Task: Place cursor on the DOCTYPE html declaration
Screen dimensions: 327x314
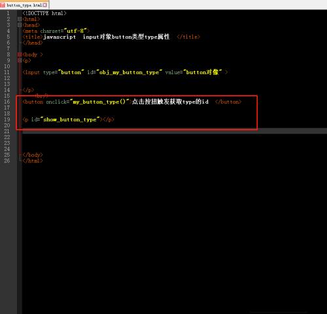Action: point(44,13)
